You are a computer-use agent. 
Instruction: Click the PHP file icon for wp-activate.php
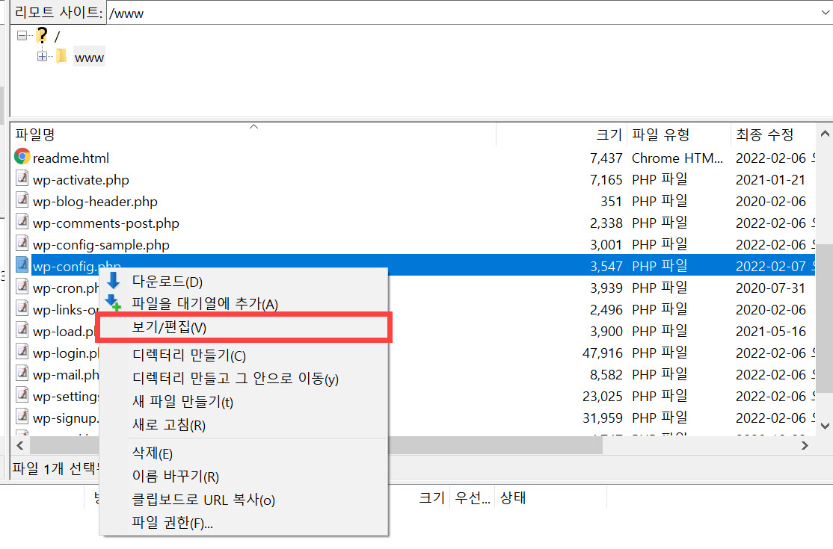click(x=22, y=179)
